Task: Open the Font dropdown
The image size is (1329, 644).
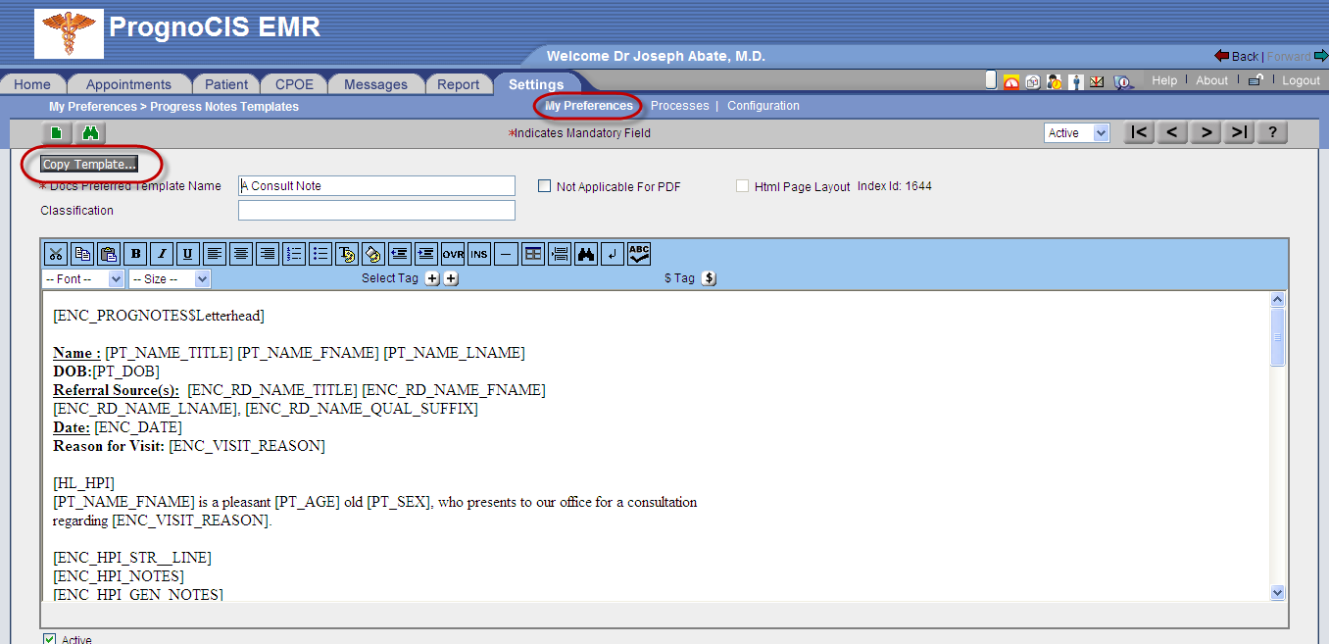Action: coord(83,279)
